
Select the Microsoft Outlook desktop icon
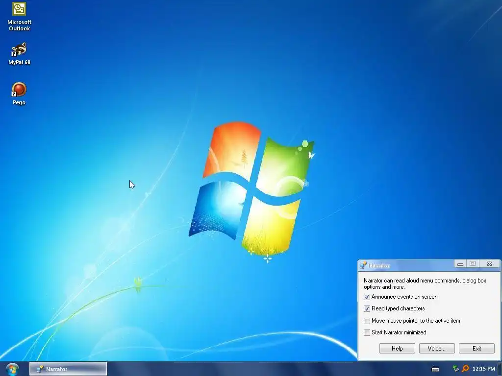[x=19, y=17]
